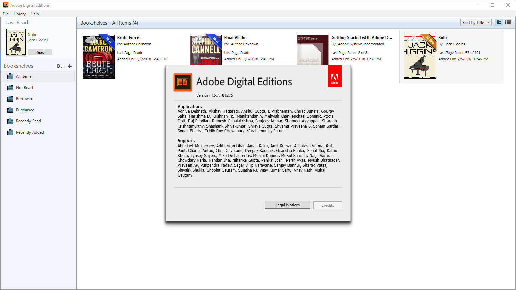
Task: Click the Version 4.5.7.181275 text
Action: tap(215, 95)
